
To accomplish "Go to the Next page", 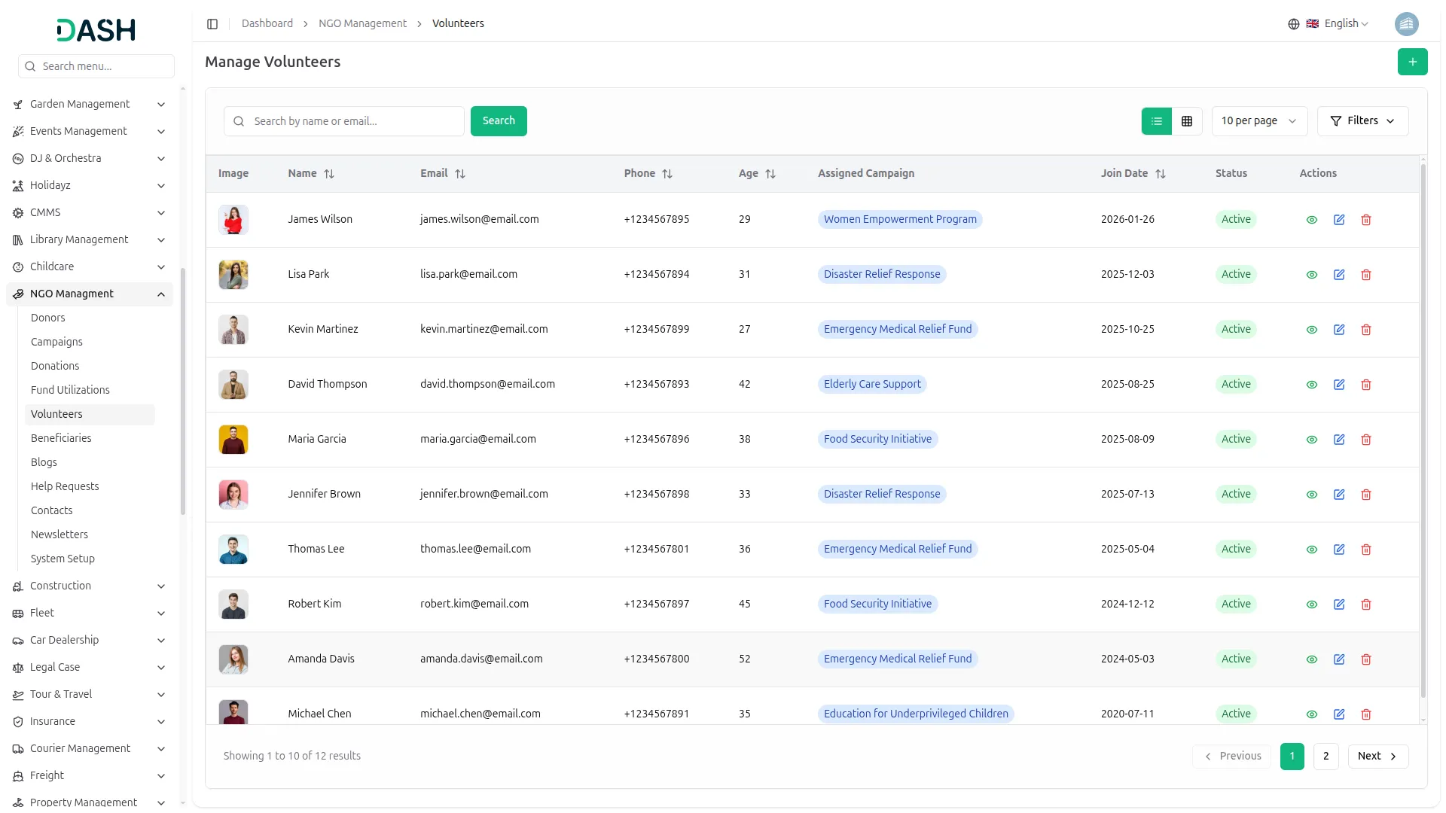I will point(1377,757).
